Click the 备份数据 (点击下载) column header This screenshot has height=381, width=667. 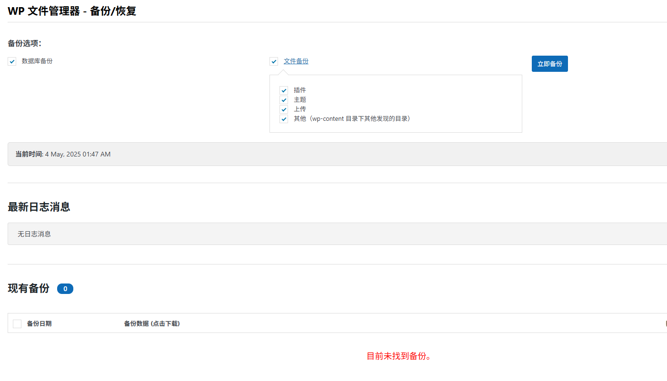tap(152, 323)
